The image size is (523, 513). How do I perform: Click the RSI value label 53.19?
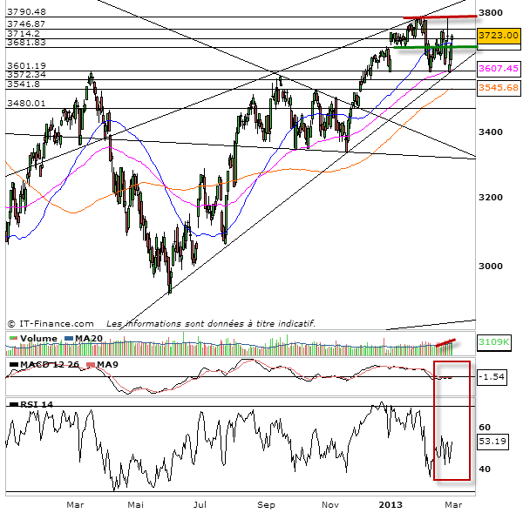click(x=494, y=442)
